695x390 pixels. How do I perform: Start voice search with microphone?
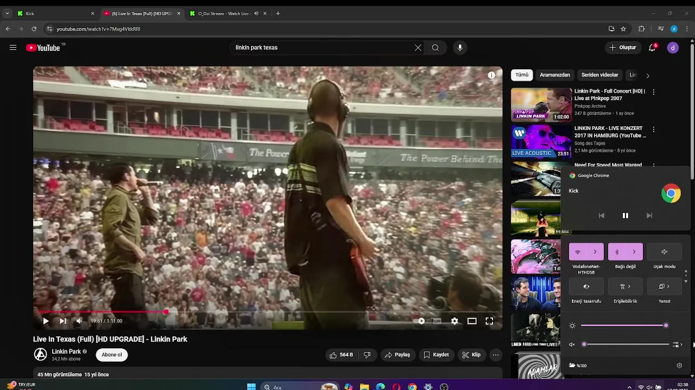point(460,48)
